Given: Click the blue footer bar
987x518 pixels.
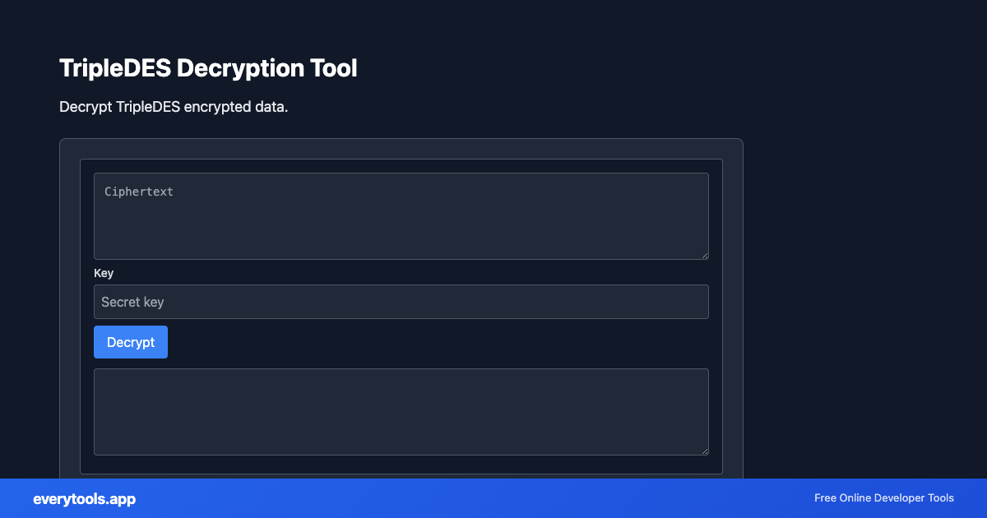Looking at the screenshot, I should pos(493,498).
